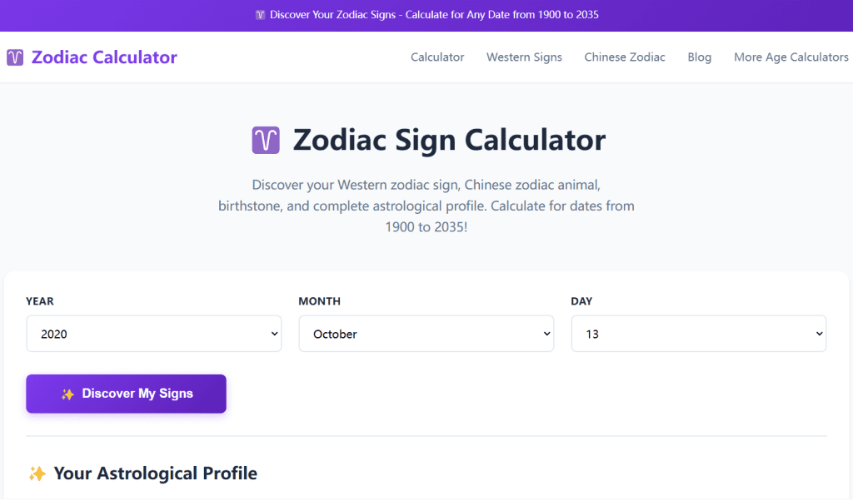
Task: Click the top banner announcement text
Action: 433,14
